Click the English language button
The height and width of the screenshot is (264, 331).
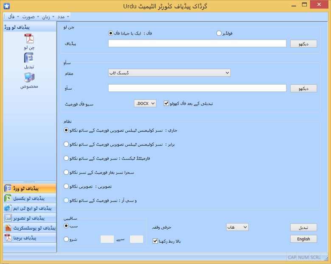303,239
